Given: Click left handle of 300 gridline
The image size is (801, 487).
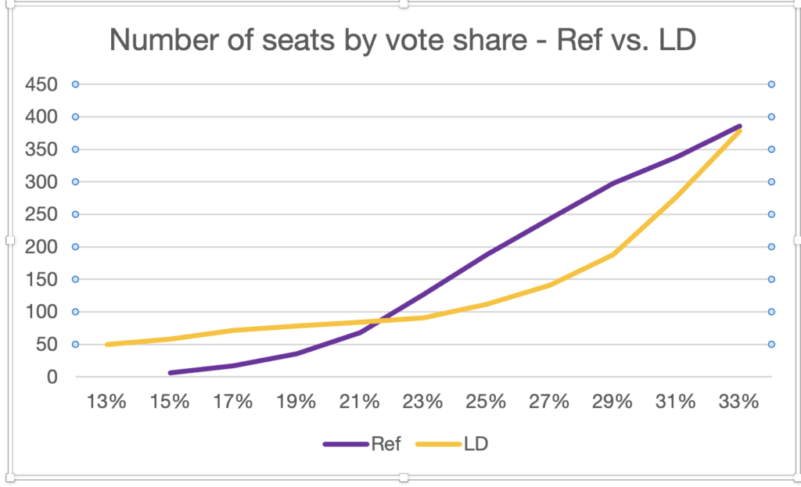Looking at the screenshot, I should pos(75,181).
